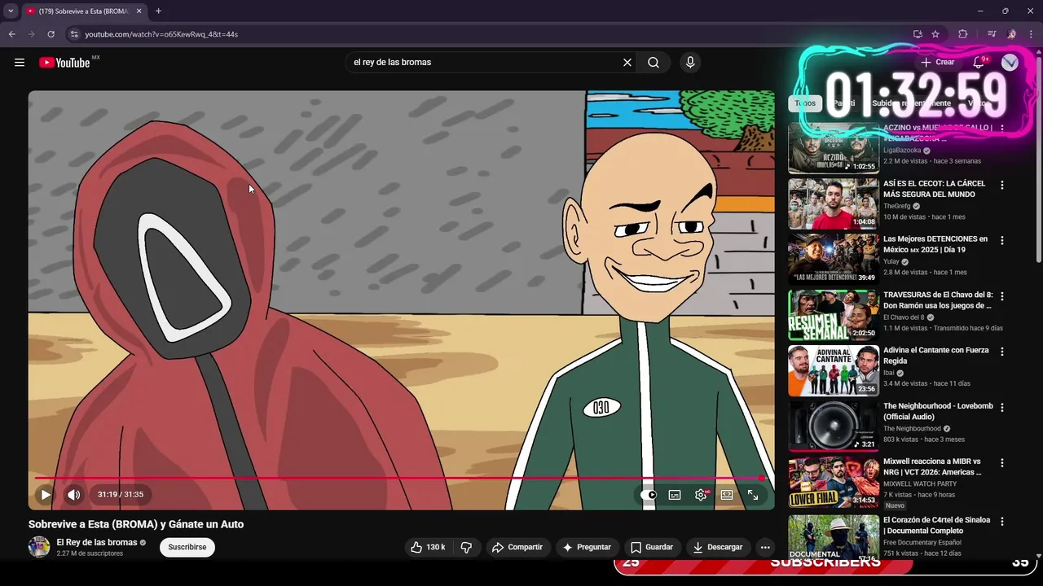Open TheGrefg channel name
The height and width of the screenshot is (586, 1043).
point(897,206)
